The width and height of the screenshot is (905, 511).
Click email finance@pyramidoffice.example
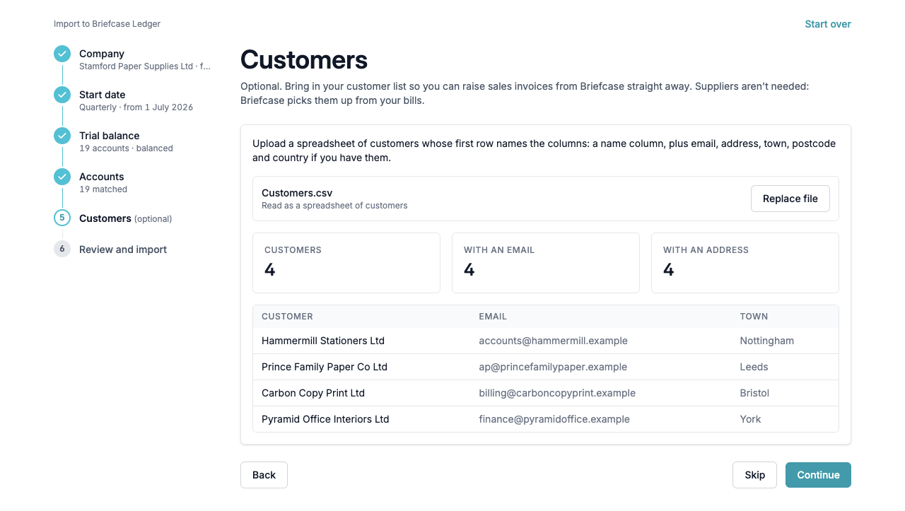pos(554,419)
